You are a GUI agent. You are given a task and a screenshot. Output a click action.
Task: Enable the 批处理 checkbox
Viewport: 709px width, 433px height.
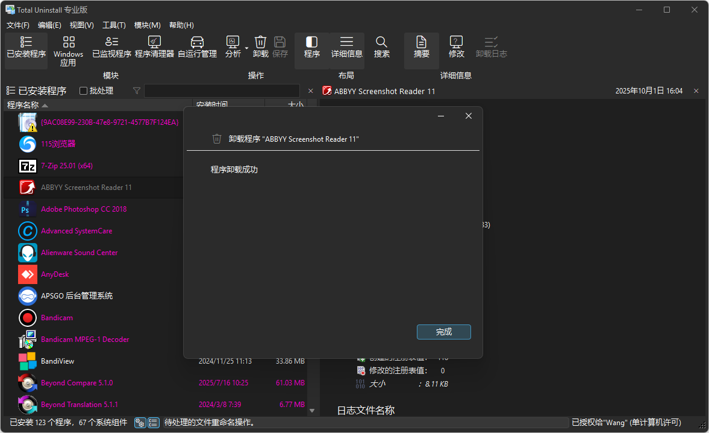[x=83, y=90]
